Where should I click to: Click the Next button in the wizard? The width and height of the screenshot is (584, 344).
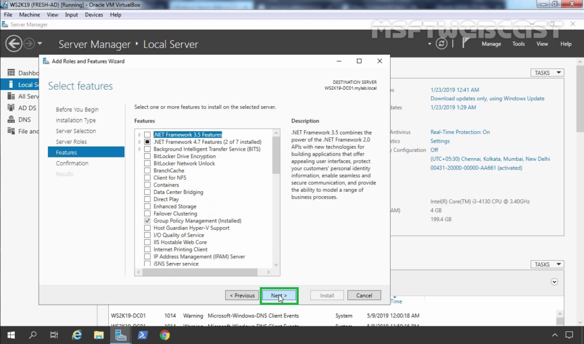(x=279, y=295)
